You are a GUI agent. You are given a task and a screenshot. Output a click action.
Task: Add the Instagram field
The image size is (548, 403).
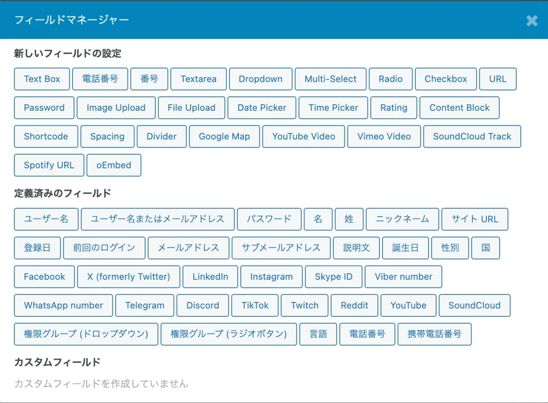[x=271, y=277]
